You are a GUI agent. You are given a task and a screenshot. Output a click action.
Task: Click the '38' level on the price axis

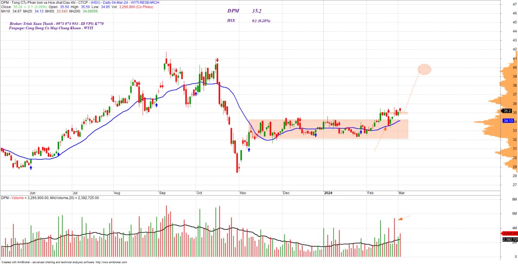point(515,85)
